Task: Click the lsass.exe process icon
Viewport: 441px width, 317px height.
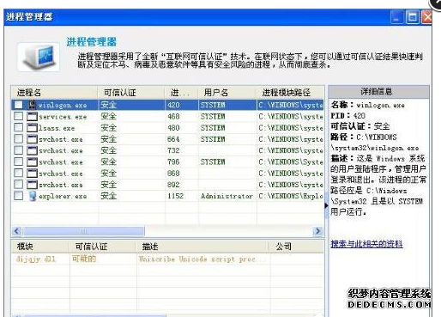Action: coord(32,128)
